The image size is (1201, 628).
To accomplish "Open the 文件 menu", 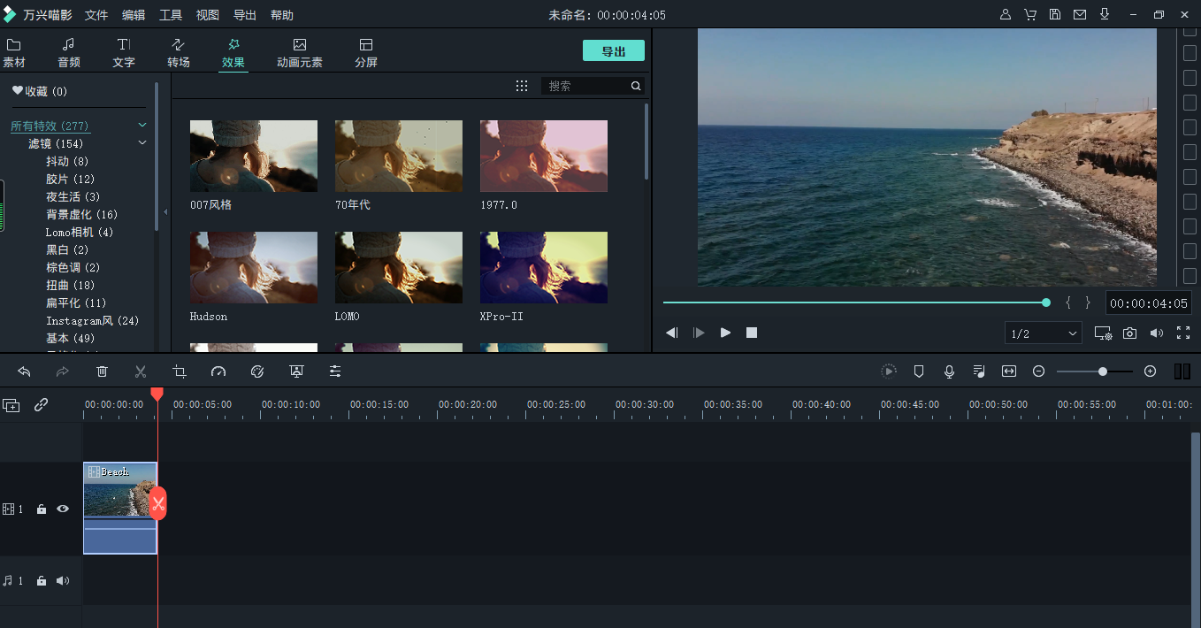I will [x=96, y=15].
